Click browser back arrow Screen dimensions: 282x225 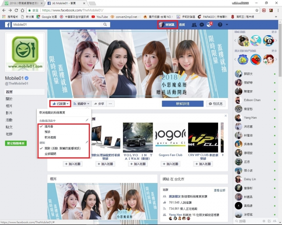4,11
